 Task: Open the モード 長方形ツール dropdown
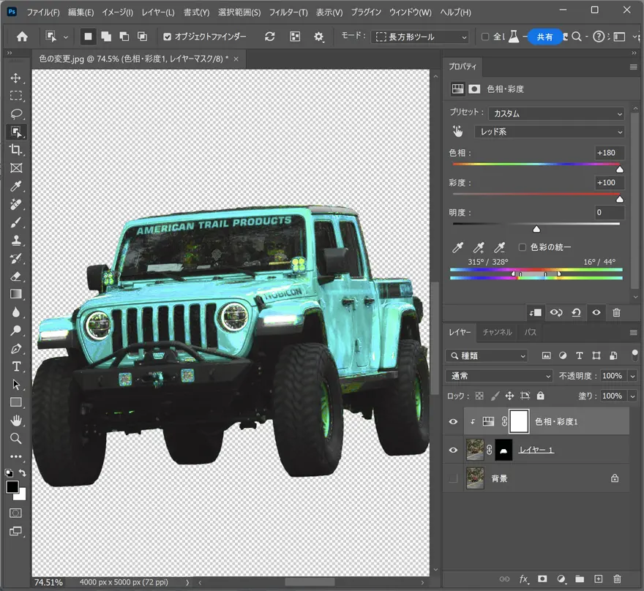click(x=420, y=37)
